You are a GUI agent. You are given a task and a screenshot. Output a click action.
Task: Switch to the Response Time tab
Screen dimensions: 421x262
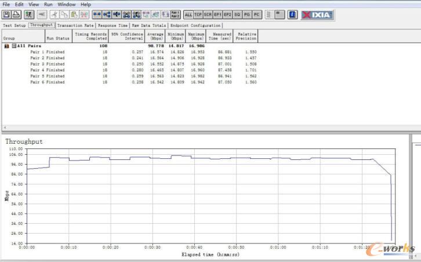112,26
